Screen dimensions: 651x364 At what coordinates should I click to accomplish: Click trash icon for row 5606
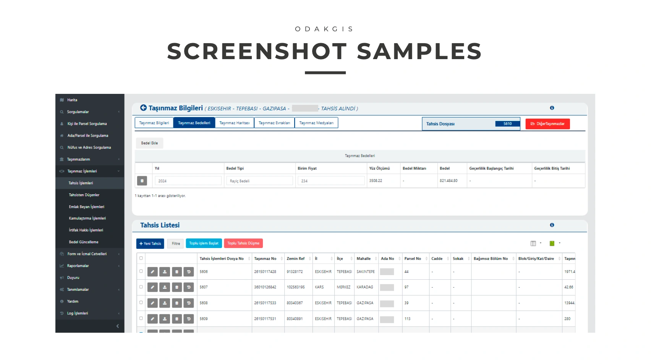[177, 272]
